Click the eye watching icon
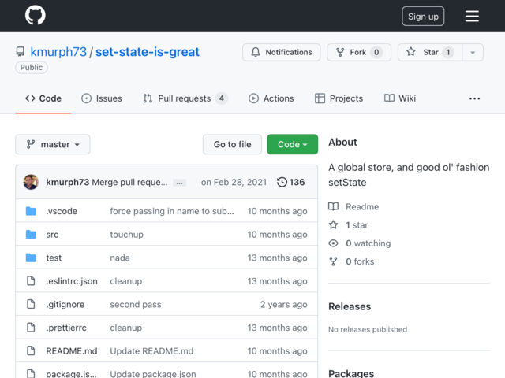Image resolution: width=505 pixels, height=378 pixels. point(333,243)
